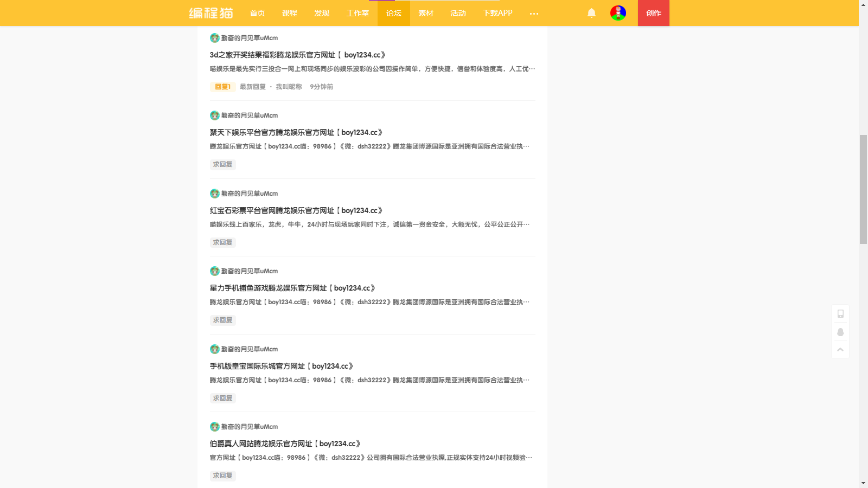868x488 pixels.
Task: Open author avatar of 红宝石彩票 post
Action: point(215,194)
